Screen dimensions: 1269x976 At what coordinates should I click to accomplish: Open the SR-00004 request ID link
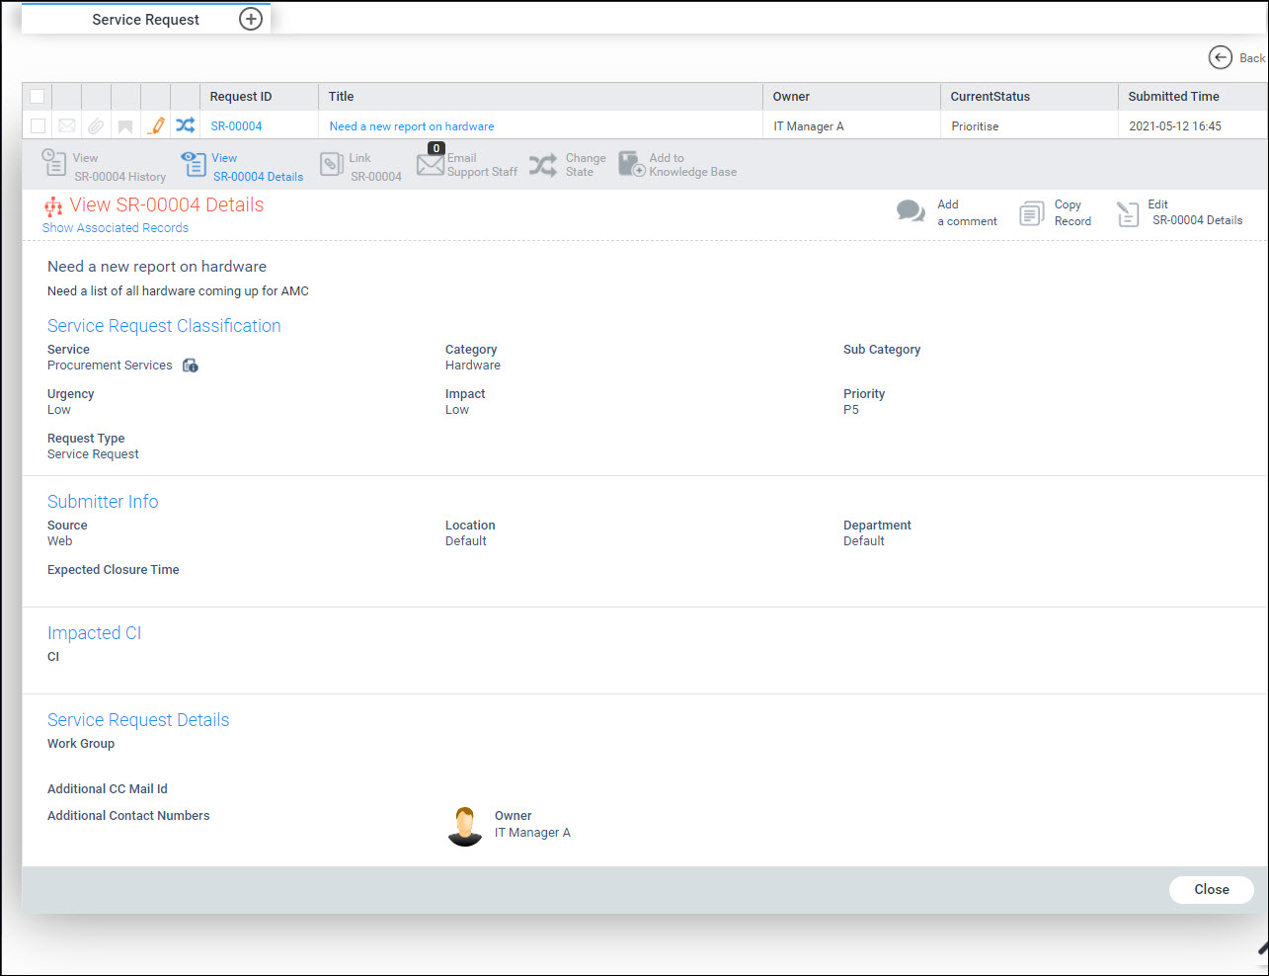(236, 126)
